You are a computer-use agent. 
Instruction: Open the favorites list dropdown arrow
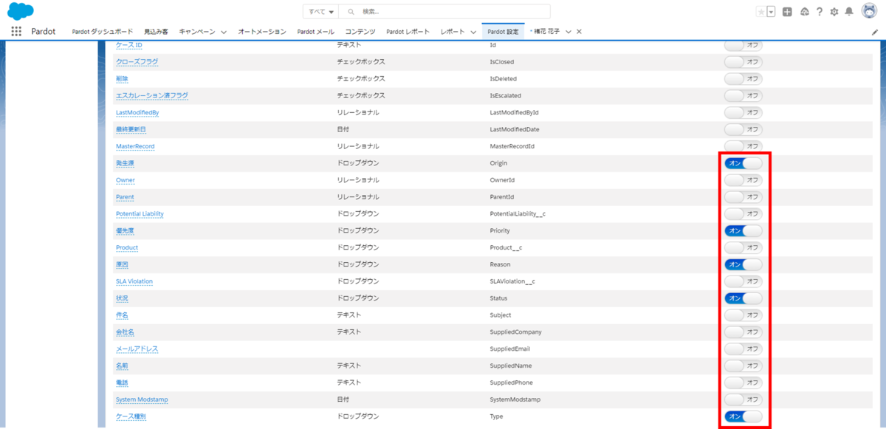(771, 12)
